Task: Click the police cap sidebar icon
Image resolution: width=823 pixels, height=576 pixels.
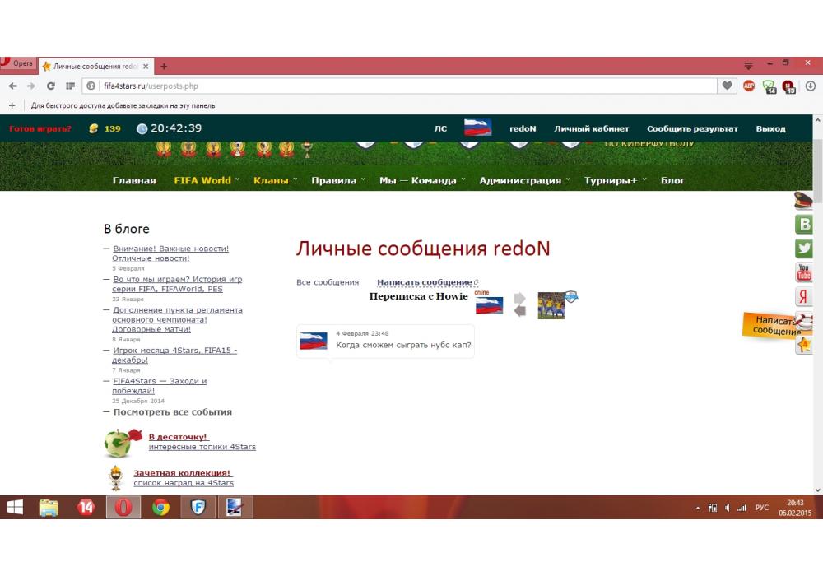Action: tap(803, 200)
